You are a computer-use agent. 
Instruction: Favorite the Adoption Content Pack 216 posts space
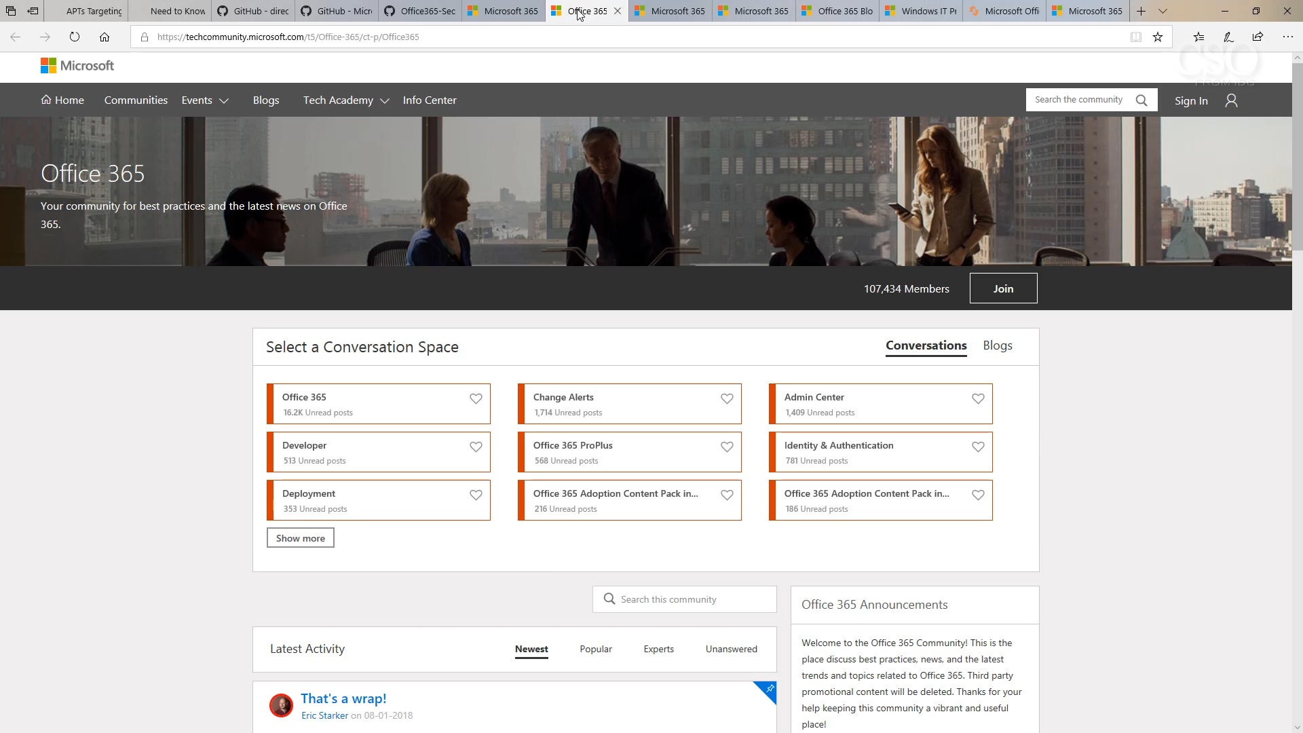[727, 495]
